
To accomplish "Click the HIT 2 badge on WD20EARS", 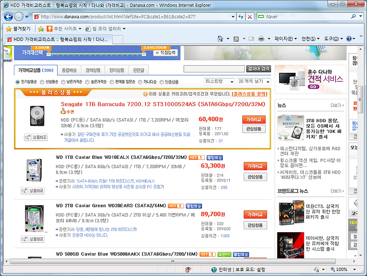I will tap(176, 206).
